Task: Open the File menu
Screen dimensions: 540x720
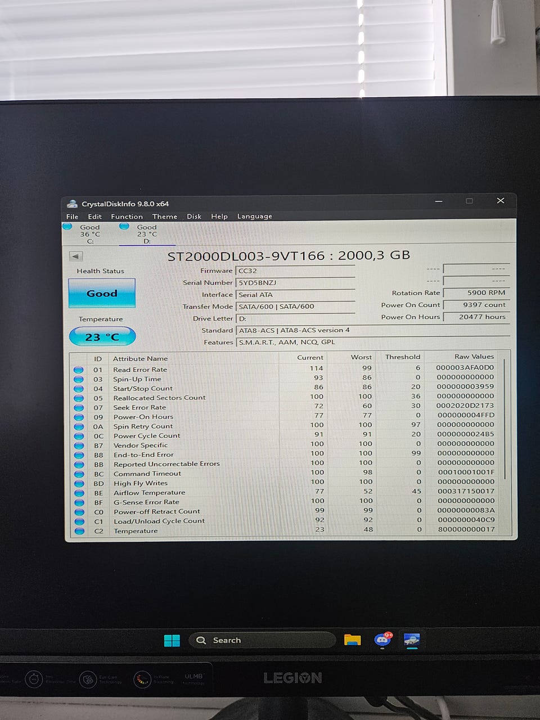Action: [72, 217]
